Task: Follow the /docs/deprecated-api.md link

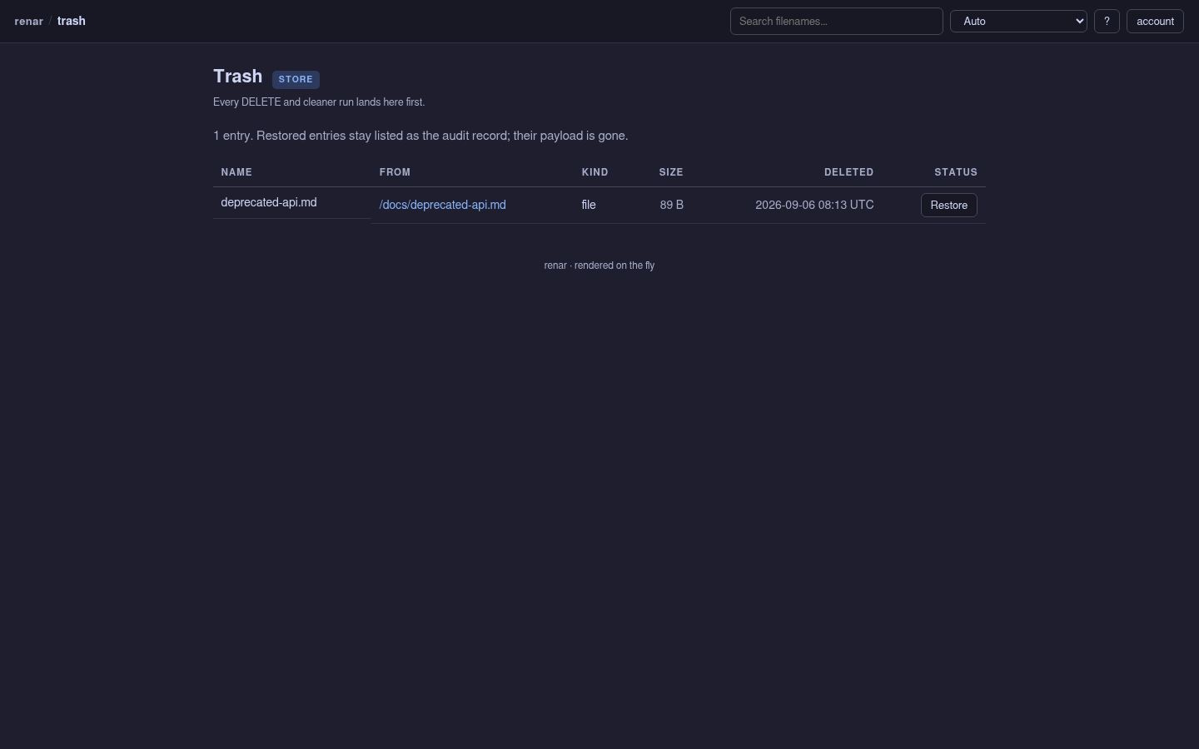Action: tap(442, 205)
